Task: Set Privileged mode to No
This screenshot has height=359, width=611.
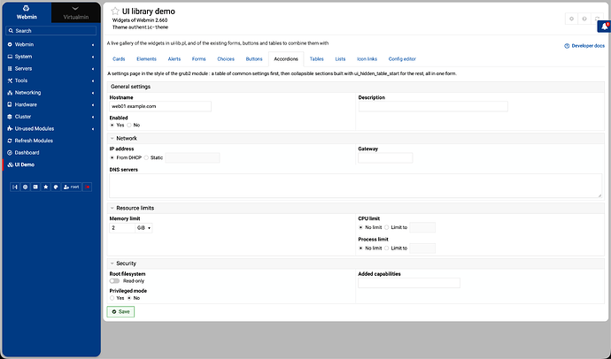Action: coord(129,298)
